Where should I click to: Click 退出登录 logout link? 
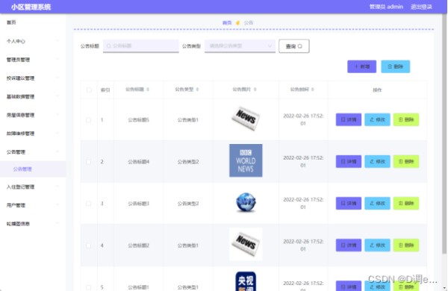421,7
